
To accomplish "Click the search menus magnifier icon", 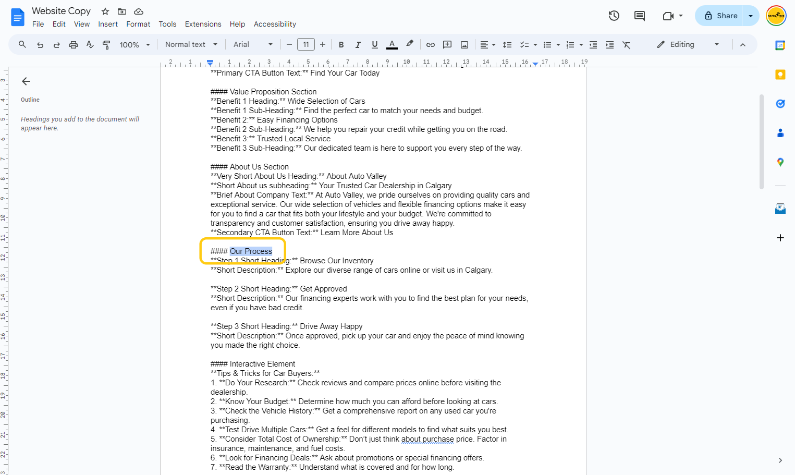I will click(x=22, y=45).
